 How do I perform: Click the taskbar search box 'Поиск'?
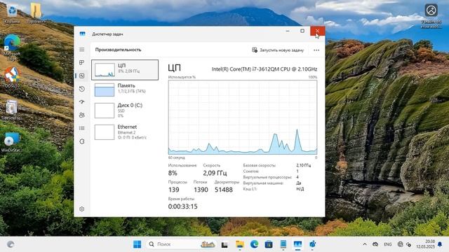182,244
